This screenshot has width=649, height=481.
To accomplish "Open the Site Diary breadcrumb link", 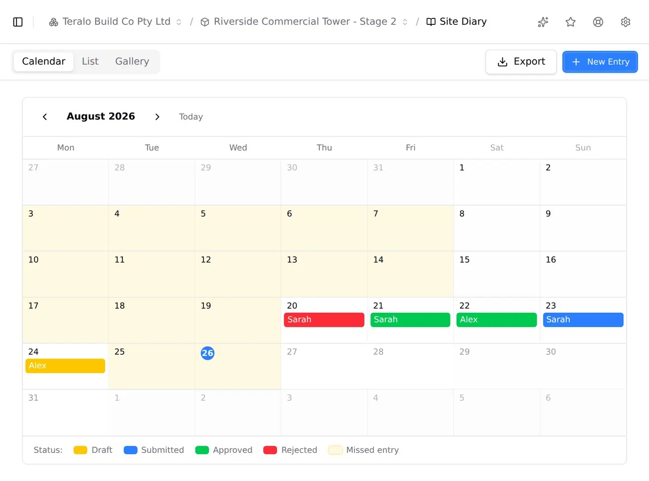I will 457,22.
